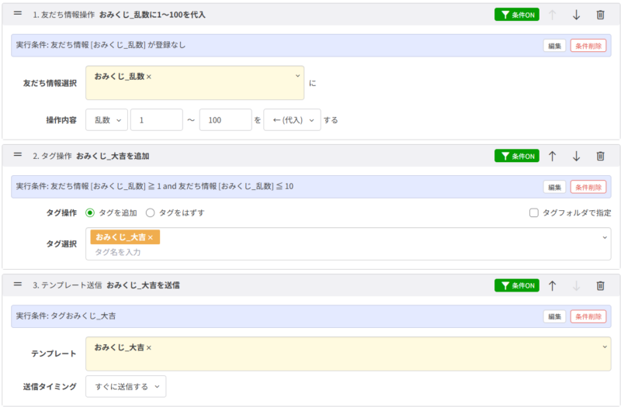This screenshot has height=407, width=621.
Task: Open the 乱数 operation type dropdown
Action: [x=106, y=120]
